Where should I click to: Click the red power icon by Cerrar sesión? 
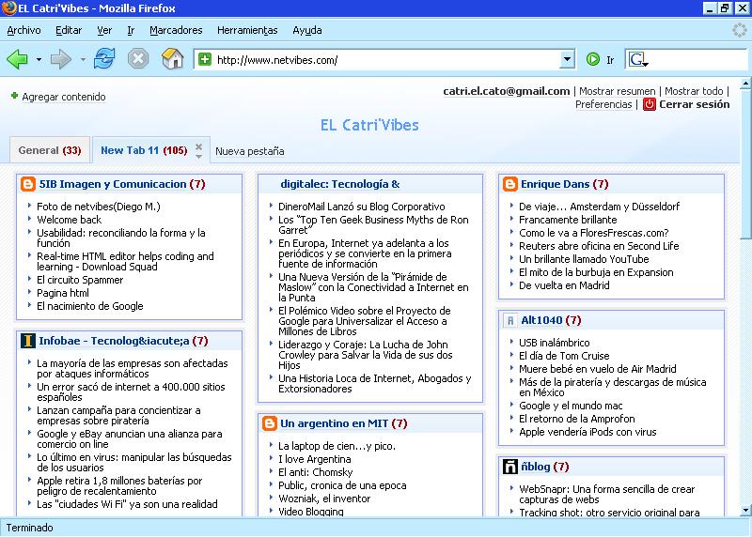tap(649, 104)
